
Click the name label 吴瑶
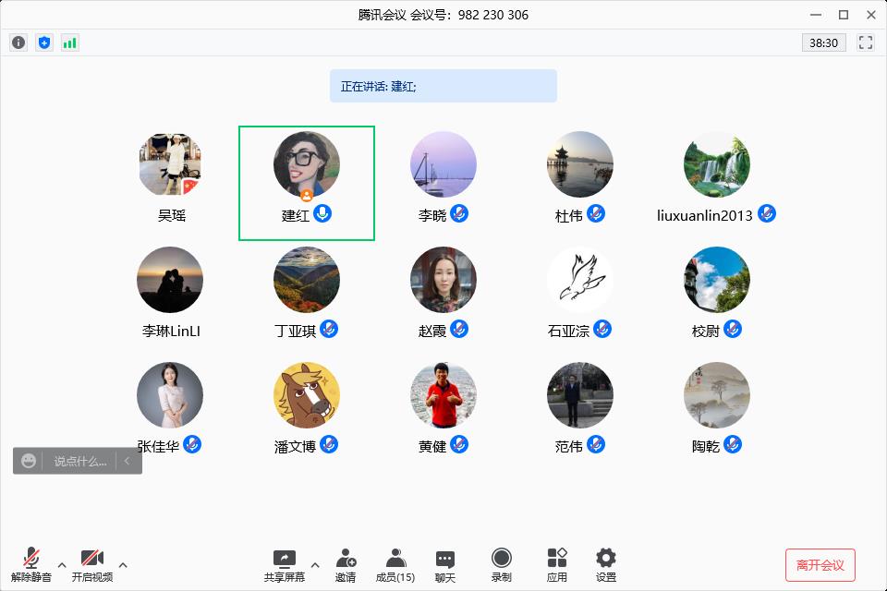(172, 215)
